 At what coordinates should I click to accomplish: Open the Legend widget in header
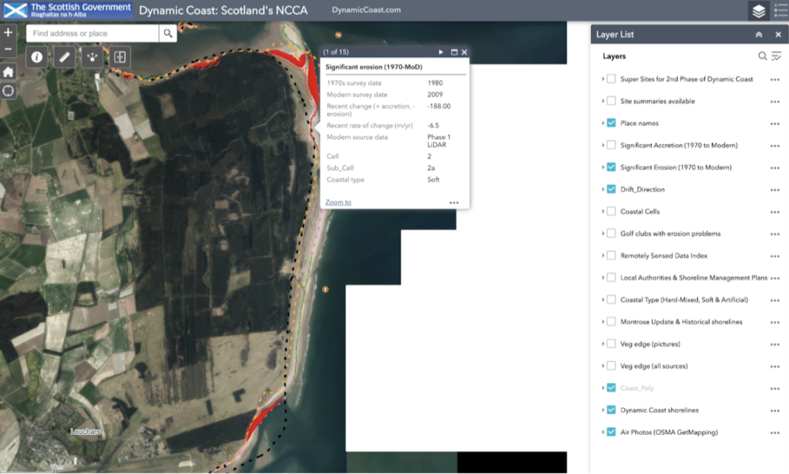(x=780, y=11)
